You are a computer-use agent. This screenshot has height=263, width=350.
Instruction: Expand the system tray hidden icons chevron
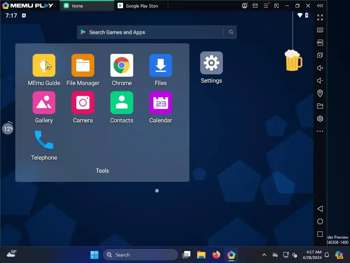(x=264, y=255)
